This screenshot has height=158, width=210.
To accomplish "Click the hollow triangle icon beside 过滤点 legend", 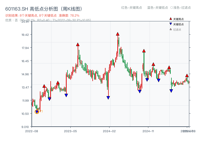I will 171,29.
